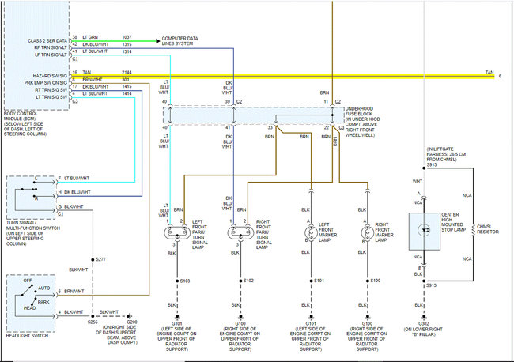The width and height of the screenshot is (514, 362).
Task: Click the In Liftgate Harness location note
Action: pyautogui.click(x=446, y=154)
